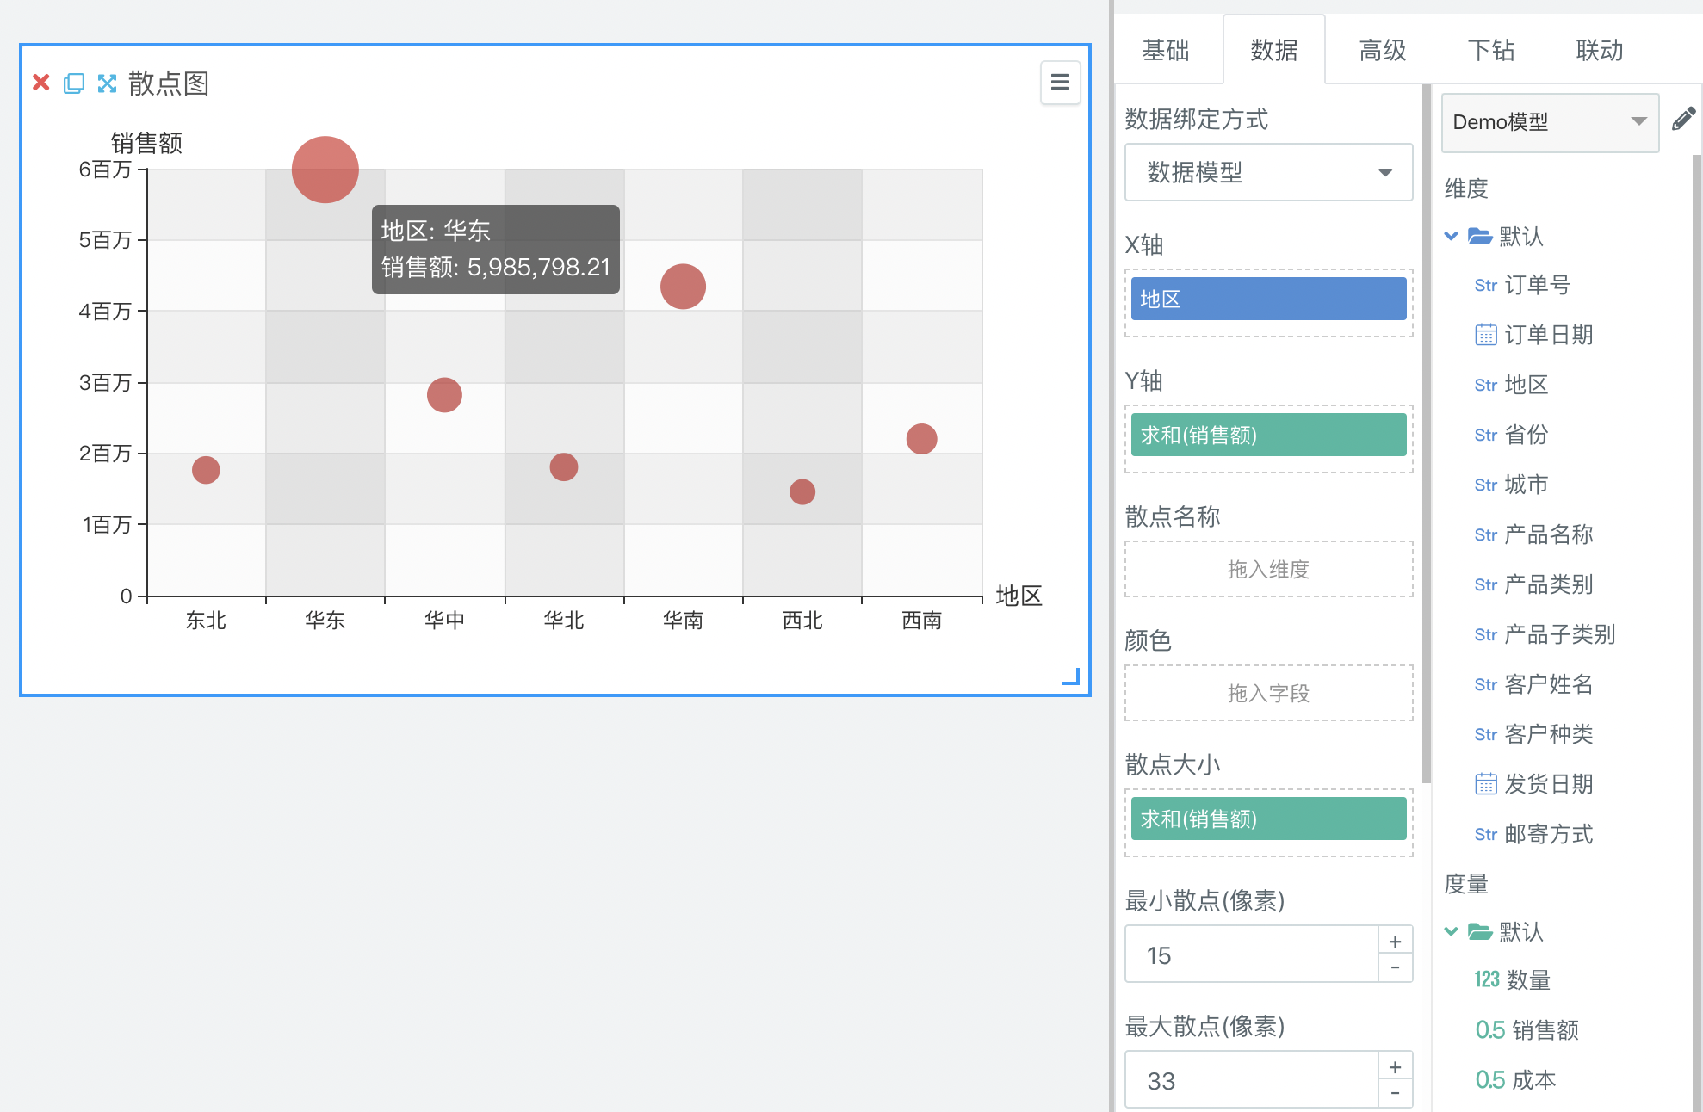Image resolution: width=1703 pixels, height=1112 pixels.
Task: Open the 联动 tab
Action: (1600, 50)
